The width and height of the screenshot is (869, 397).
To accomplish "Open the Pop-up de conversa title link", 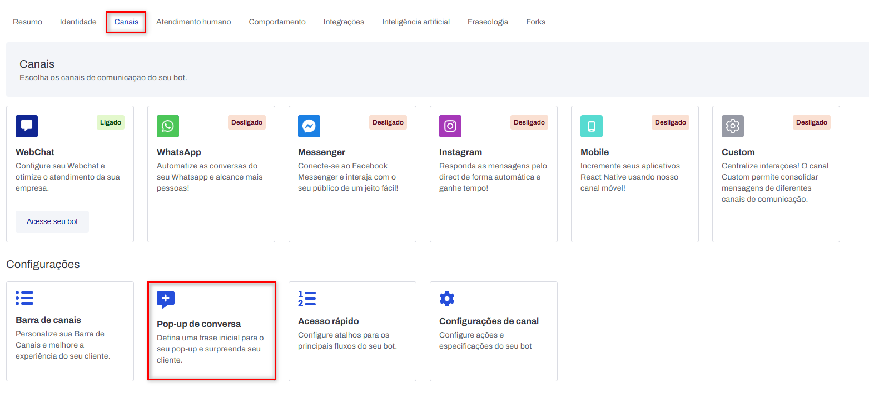I will [198, 324].
